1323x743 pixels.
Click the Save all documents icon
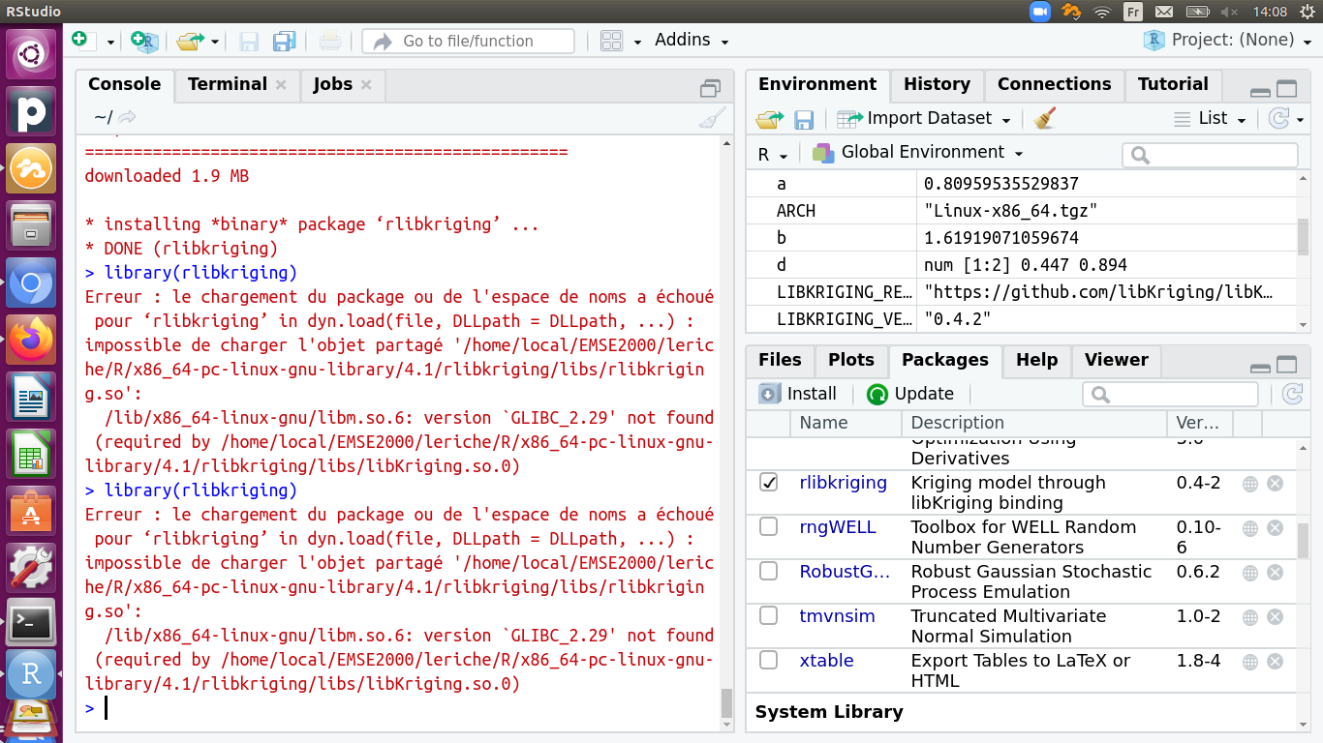[x=284, y=41]
